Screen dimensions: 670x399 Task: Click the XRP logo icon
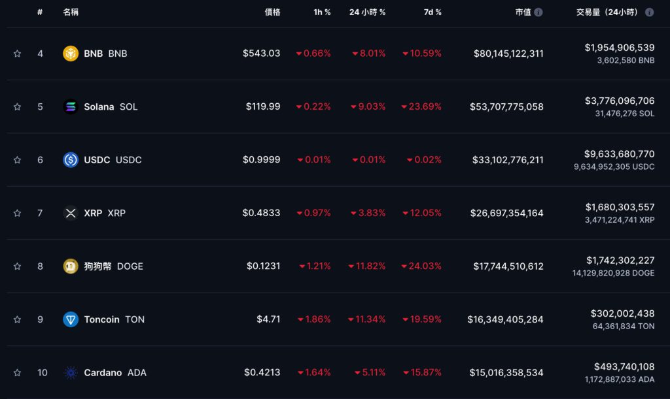click(71, 213)
